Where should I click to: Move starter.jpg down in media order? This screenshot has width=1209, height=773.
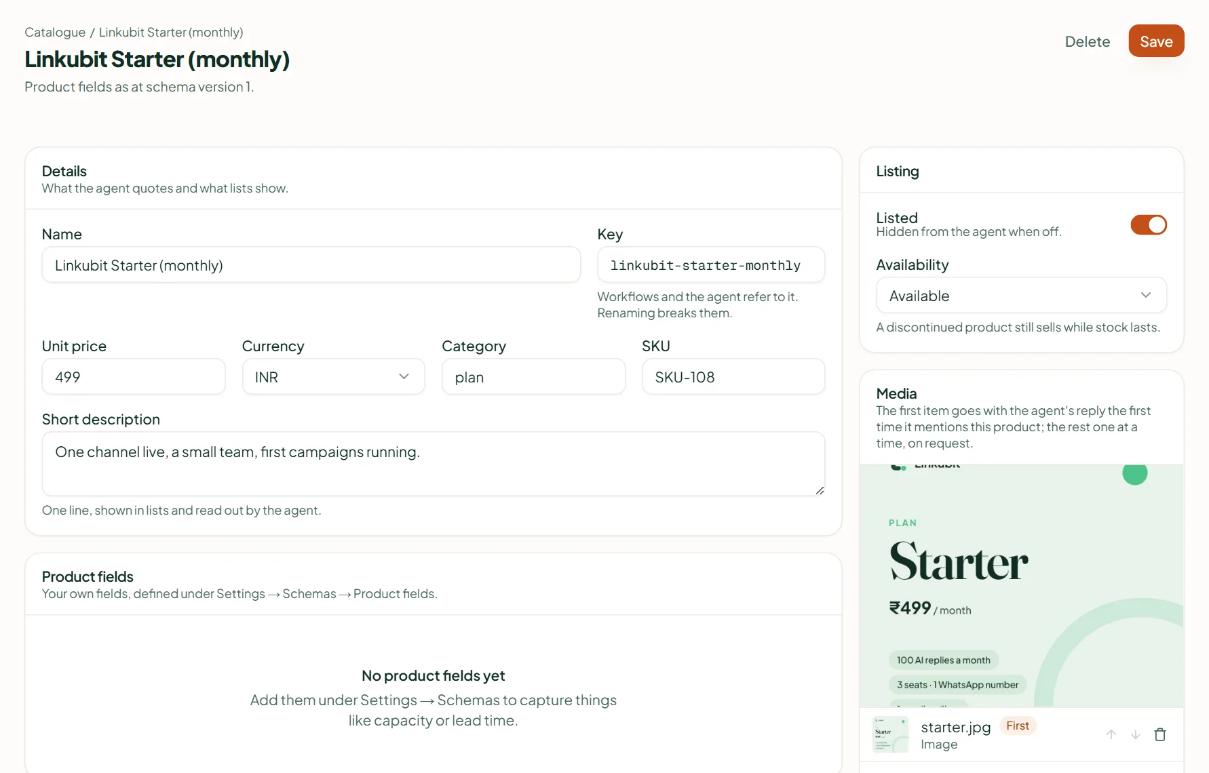click(x=1135, y=734)
